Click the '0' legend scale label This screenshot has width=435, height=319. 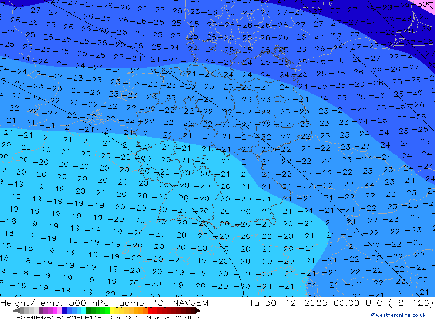pos(110,317)
